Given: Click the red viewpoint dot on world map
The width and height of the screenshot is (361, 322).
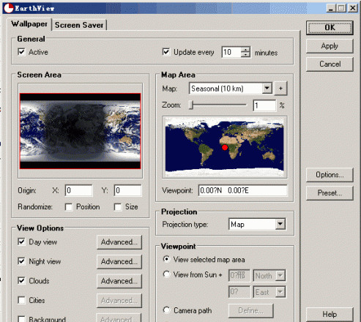Looking at the screenshot, I should tap(225, 147).
